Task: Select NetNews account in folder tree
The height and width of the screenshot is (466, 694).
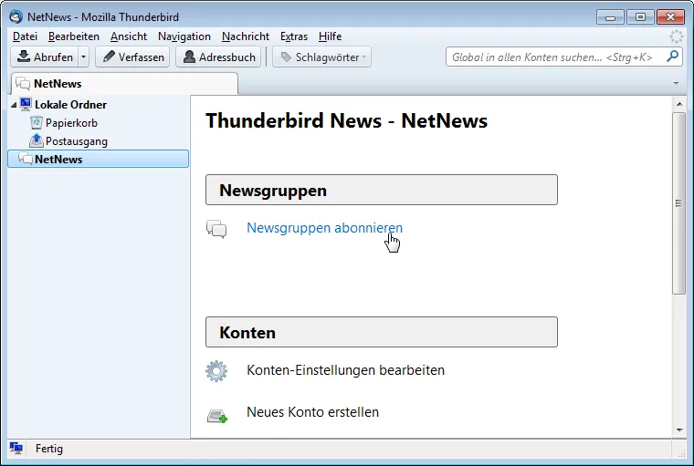Action: [99, 160]
